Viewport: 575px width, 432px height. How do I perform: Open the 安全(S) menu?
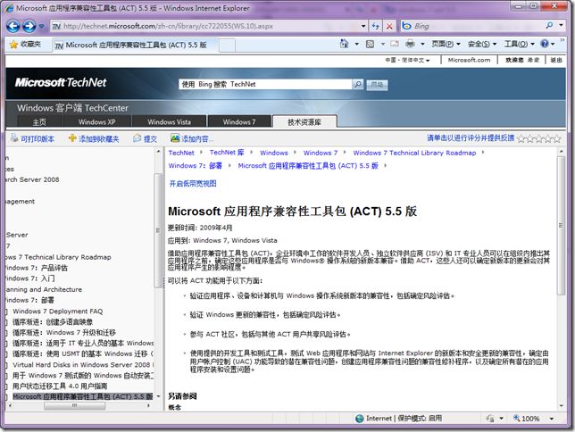tap(482, 44)
